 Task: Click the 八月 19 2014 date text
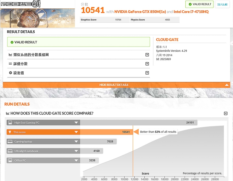(x=164, y=55)
